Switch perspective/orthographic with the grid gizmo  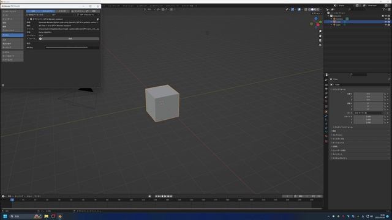pos(320,45)
